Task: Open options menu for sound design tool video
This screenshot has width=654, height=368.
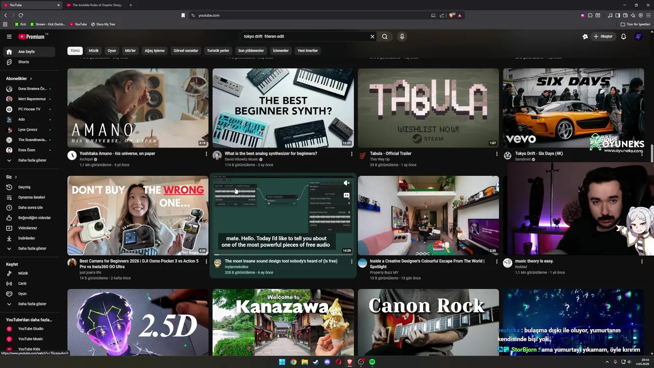Action: 352,262
